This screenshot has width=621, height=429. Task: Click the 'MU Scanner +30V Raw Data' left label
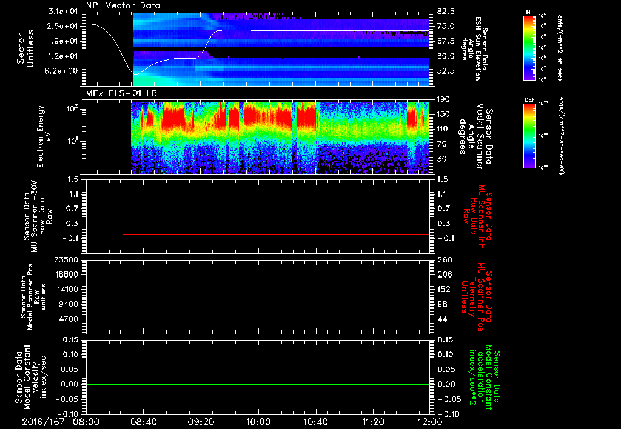coord(38,217)
